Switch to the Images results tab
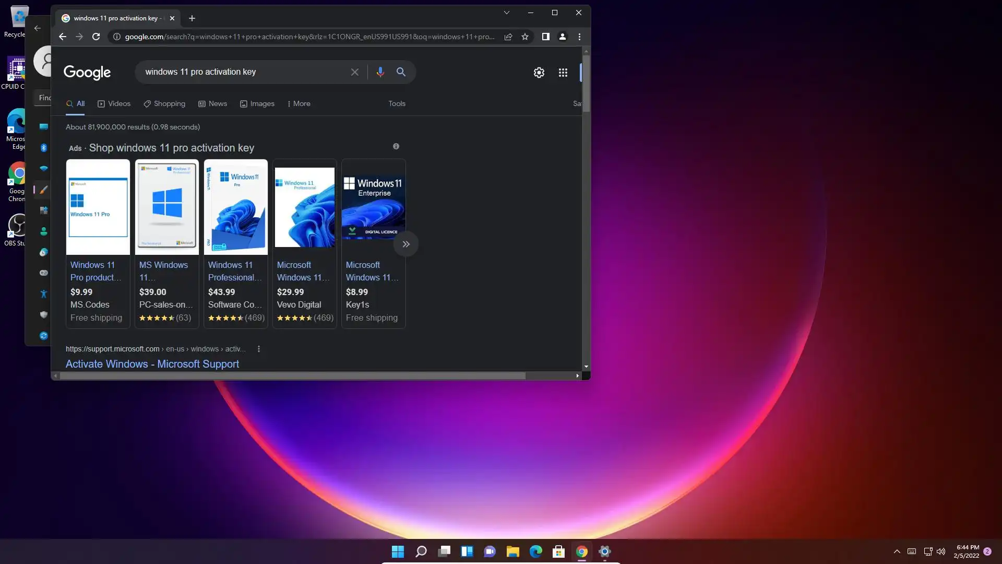1002x564 pixels. [x=257, y=103]
